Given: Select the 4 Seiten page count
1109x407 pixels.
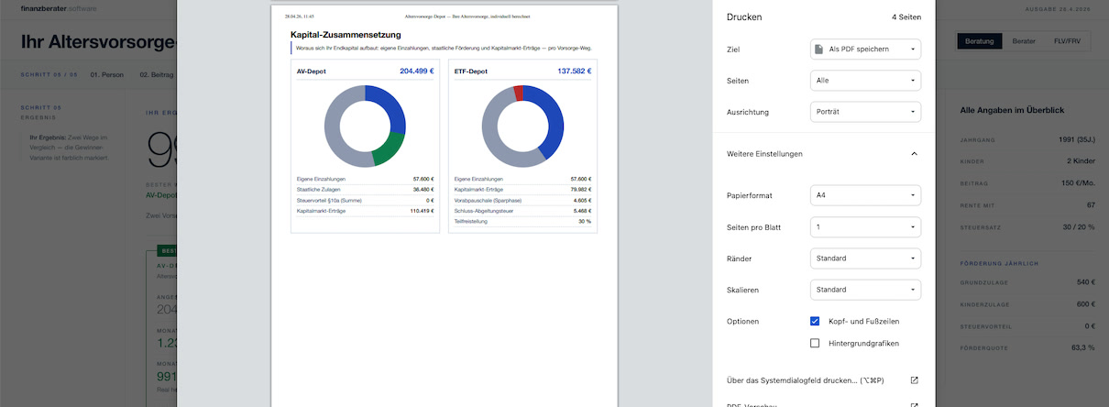Looking at the screenshot, I should [906, 17].
